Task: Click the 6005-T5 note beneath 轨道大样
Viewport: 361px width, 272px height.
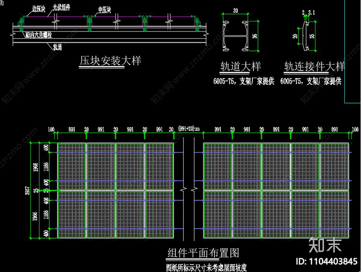Action: point(244,81)
